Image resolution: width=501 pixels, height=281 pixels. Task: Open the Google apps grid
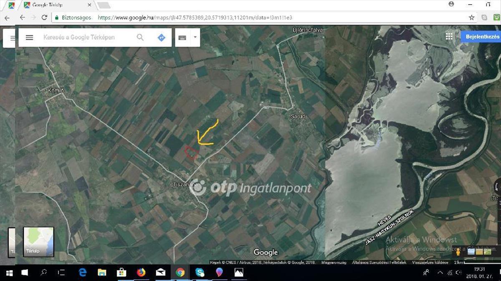click(x=449, y=37)
